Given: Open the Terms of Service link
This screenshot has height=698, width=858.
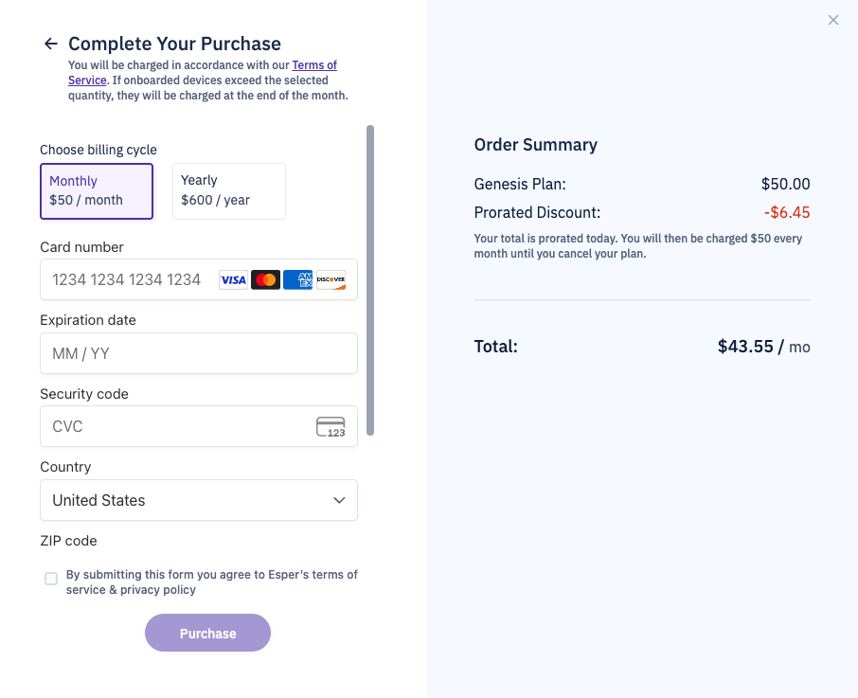Looking at the screenshot, I should (313, 64).
